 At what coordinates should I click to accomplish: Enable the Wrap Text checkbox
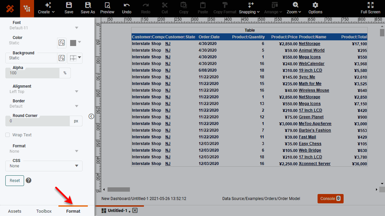coord(7,135)
